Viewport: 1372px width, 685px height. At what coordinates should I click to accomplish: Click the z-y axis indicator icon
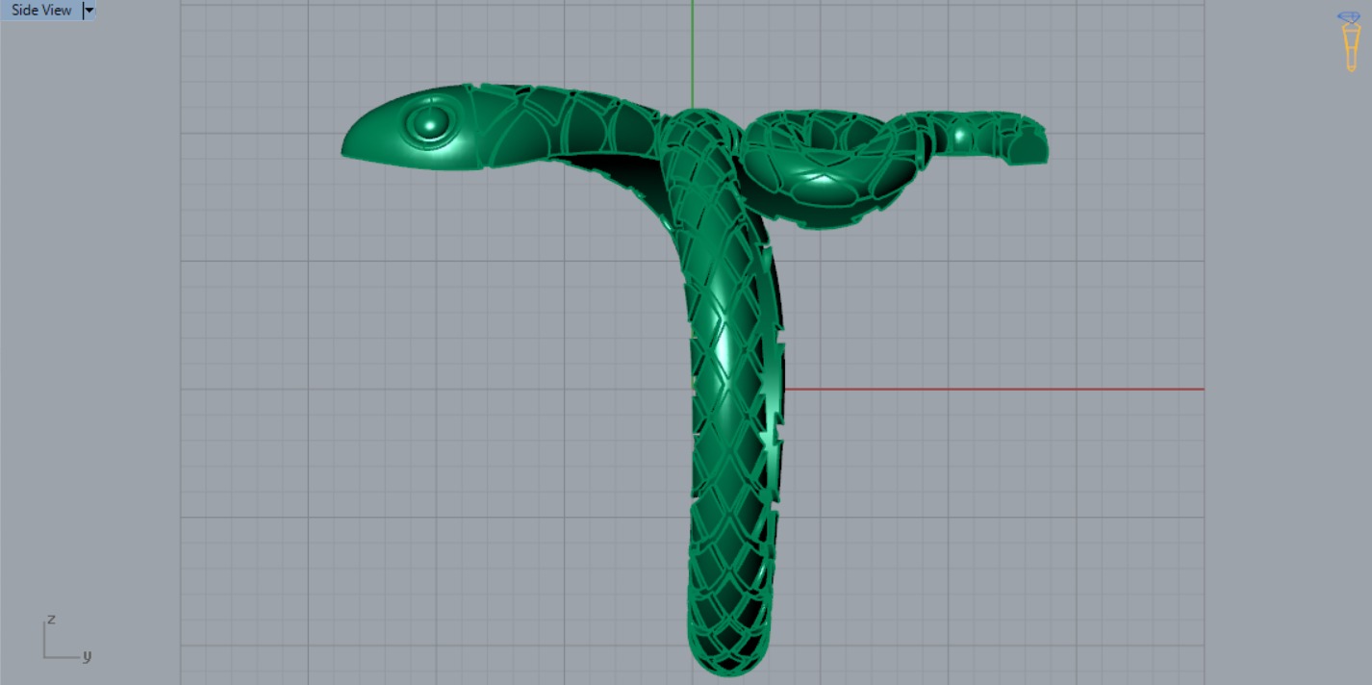(x=66, y=639)
